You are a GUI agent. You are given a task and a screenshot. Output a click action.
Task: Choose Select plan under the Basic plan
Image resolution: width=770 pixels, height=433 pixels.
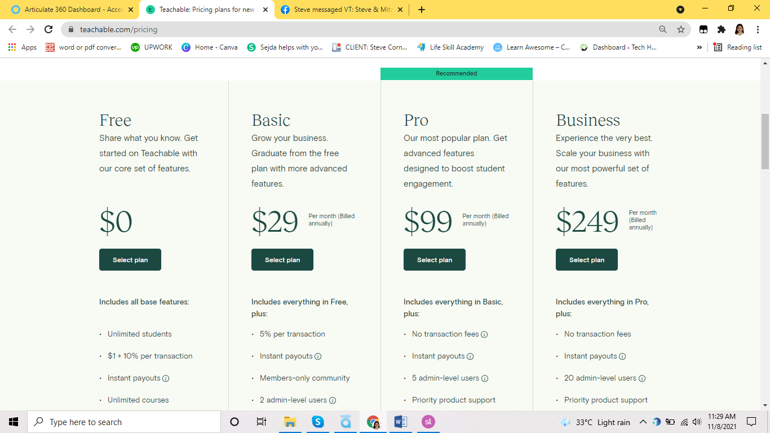click(282, 260)
